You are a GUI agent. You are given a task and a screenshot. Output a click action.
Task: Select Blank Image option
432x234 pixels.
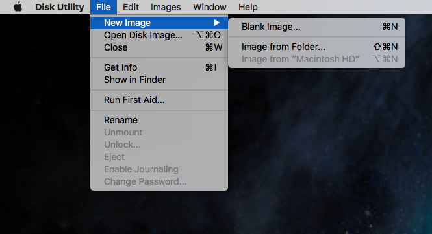(316, 27)
